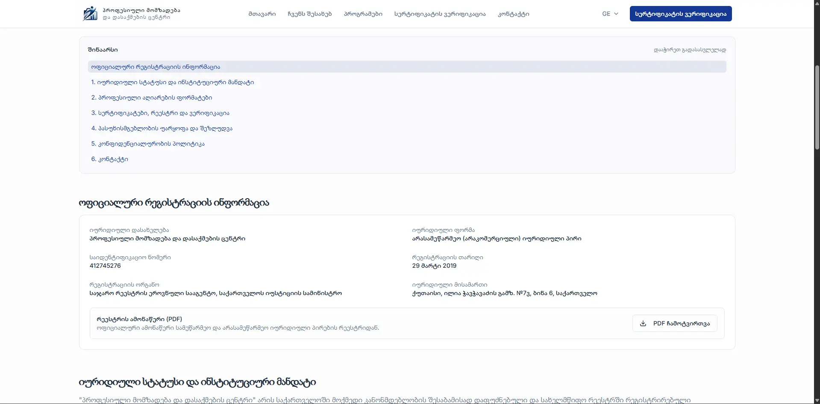Viewport: 820px width, 404px height.
Task: Click the blue სერტიფიკატის ვერიფიკაცია button
Action: pyautogui.click(x=681, y=14)
